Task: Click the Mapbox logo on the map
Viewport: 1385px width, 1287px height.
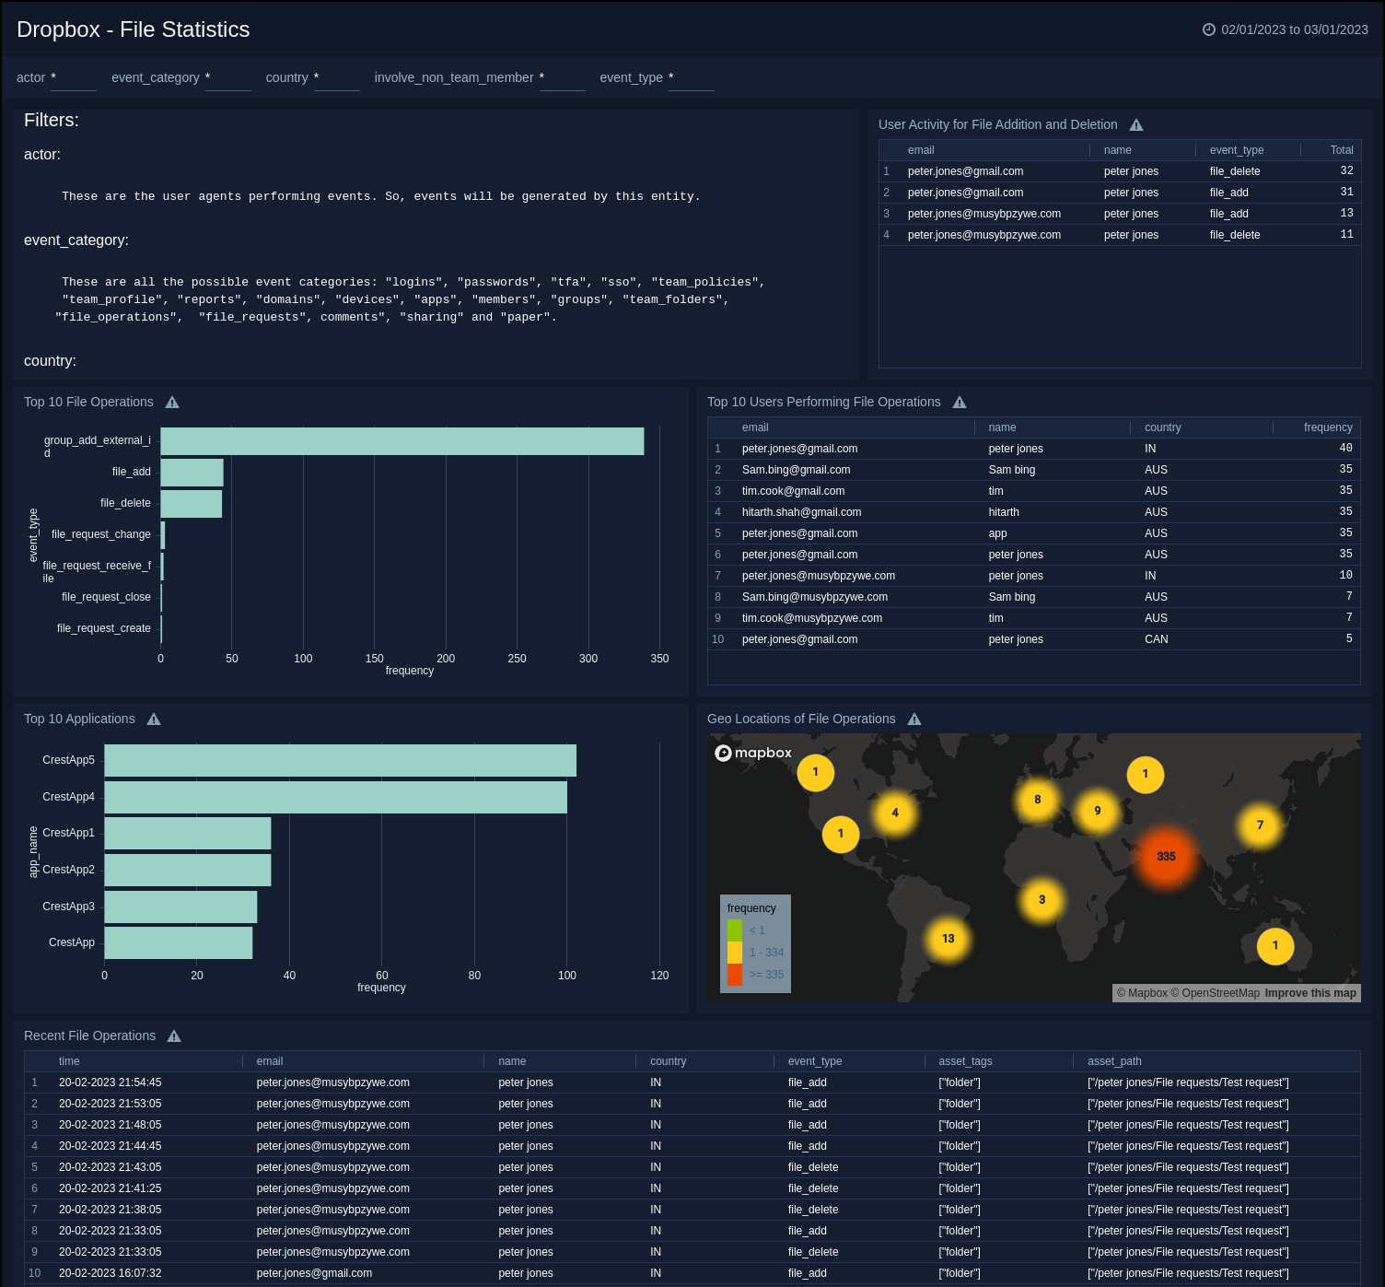Action: click(x=753, y=753)
